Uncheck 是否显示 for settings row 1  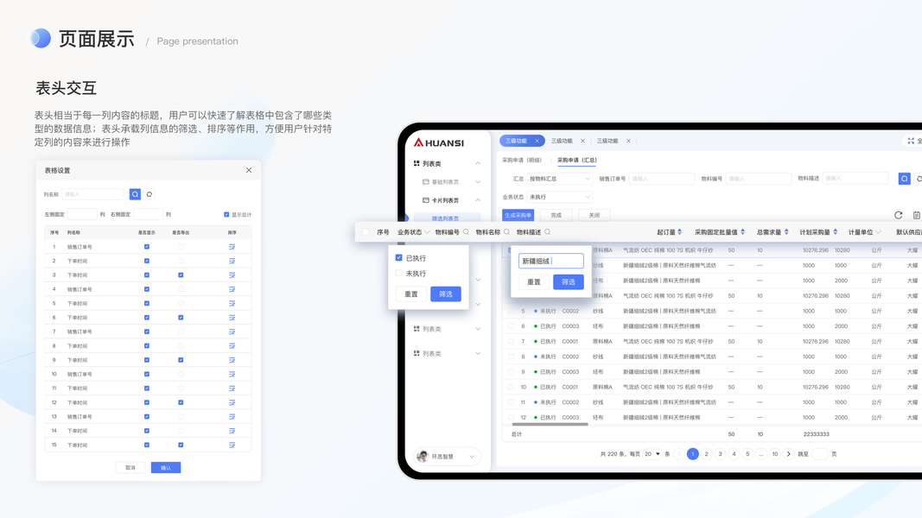(x=146, y=247)
